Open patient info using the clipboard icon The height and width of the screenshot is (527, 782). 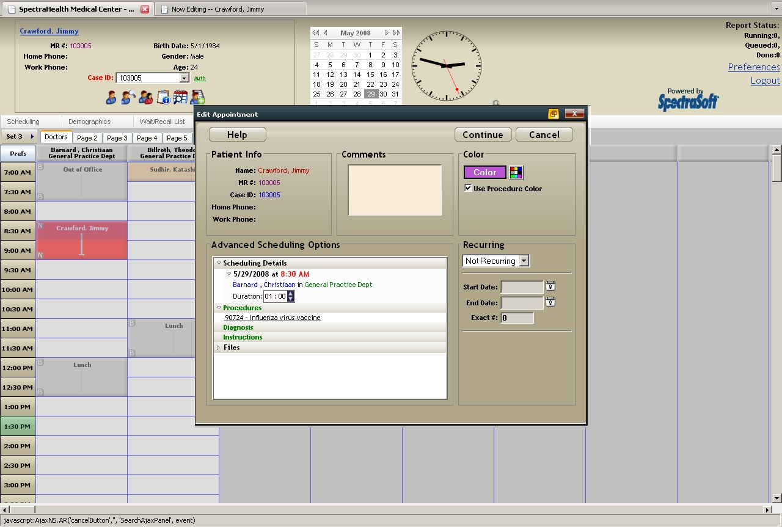[x=163, y=96]
